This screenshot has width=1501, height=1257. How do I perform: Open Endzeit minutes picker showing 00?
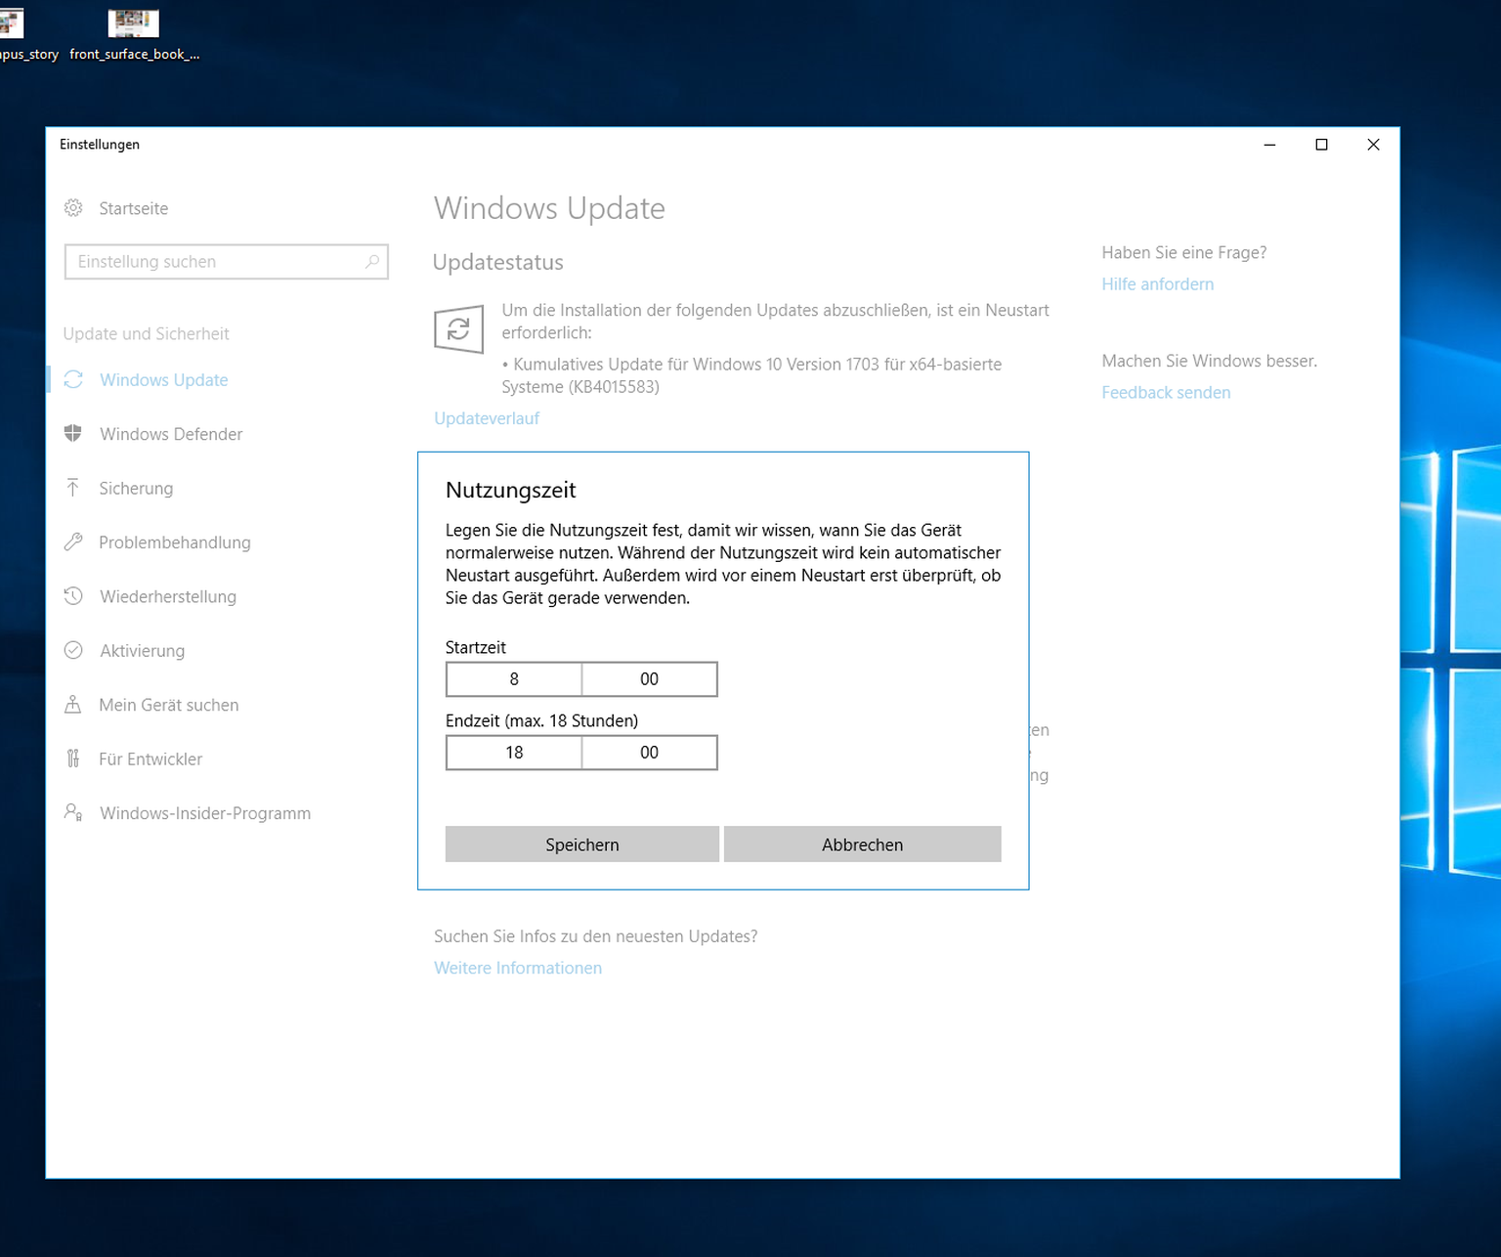click(650, 753)
